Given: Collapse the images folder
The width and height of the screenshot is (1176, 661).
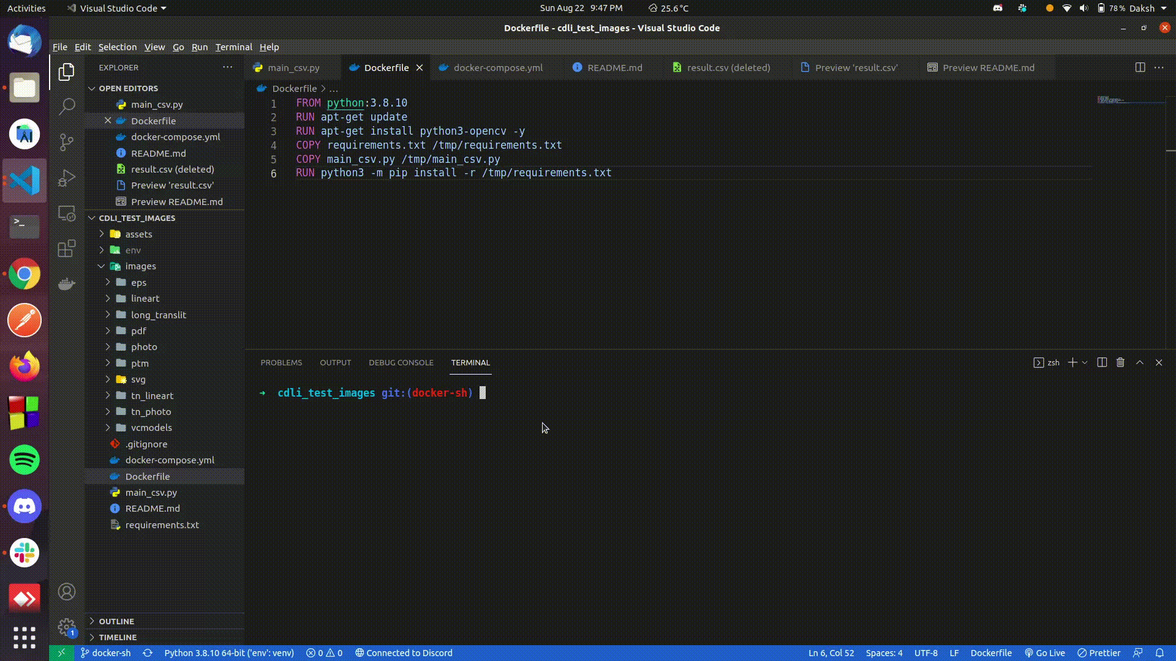Looking at the screenshot, I should point(140,266).
